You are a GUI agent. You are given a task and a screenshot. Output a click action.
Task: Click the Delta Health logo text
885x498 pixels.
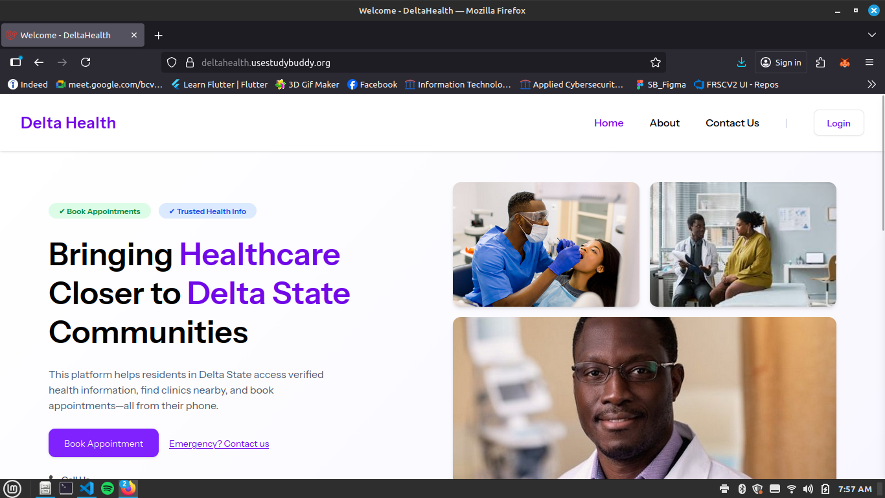(68, 123)
